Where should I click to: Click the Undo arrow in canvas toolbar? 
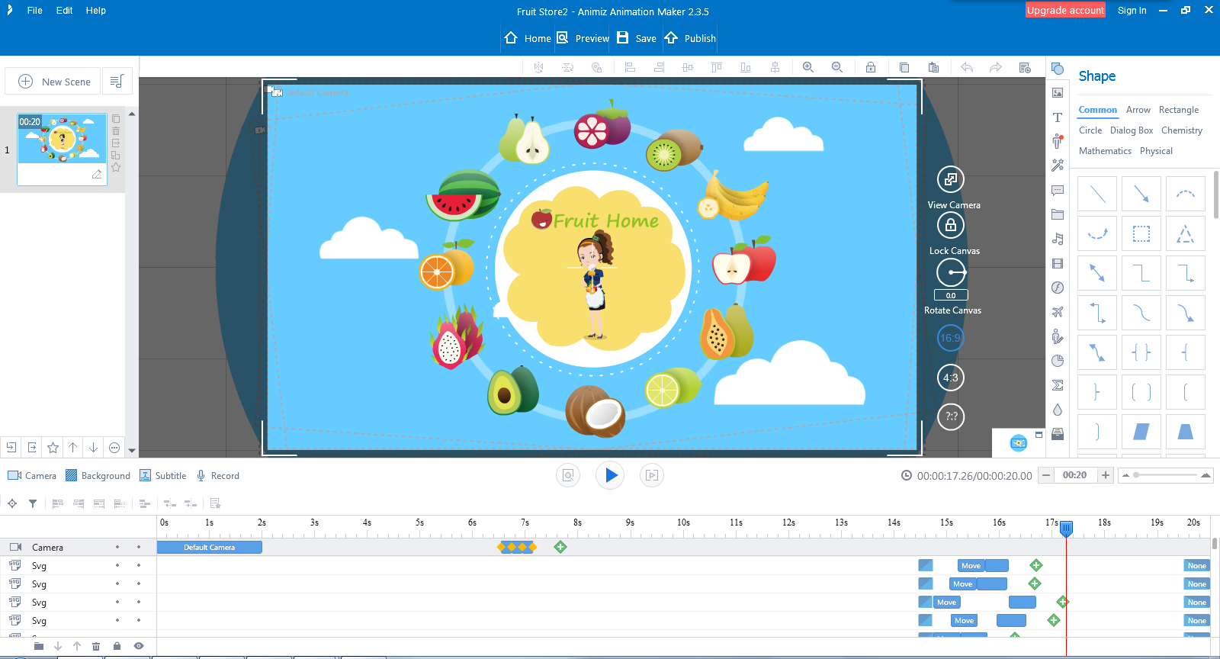pos(967,67)
